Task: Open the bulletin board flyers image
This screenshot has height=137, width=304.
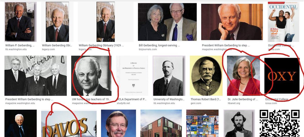Action: [202, 123]
